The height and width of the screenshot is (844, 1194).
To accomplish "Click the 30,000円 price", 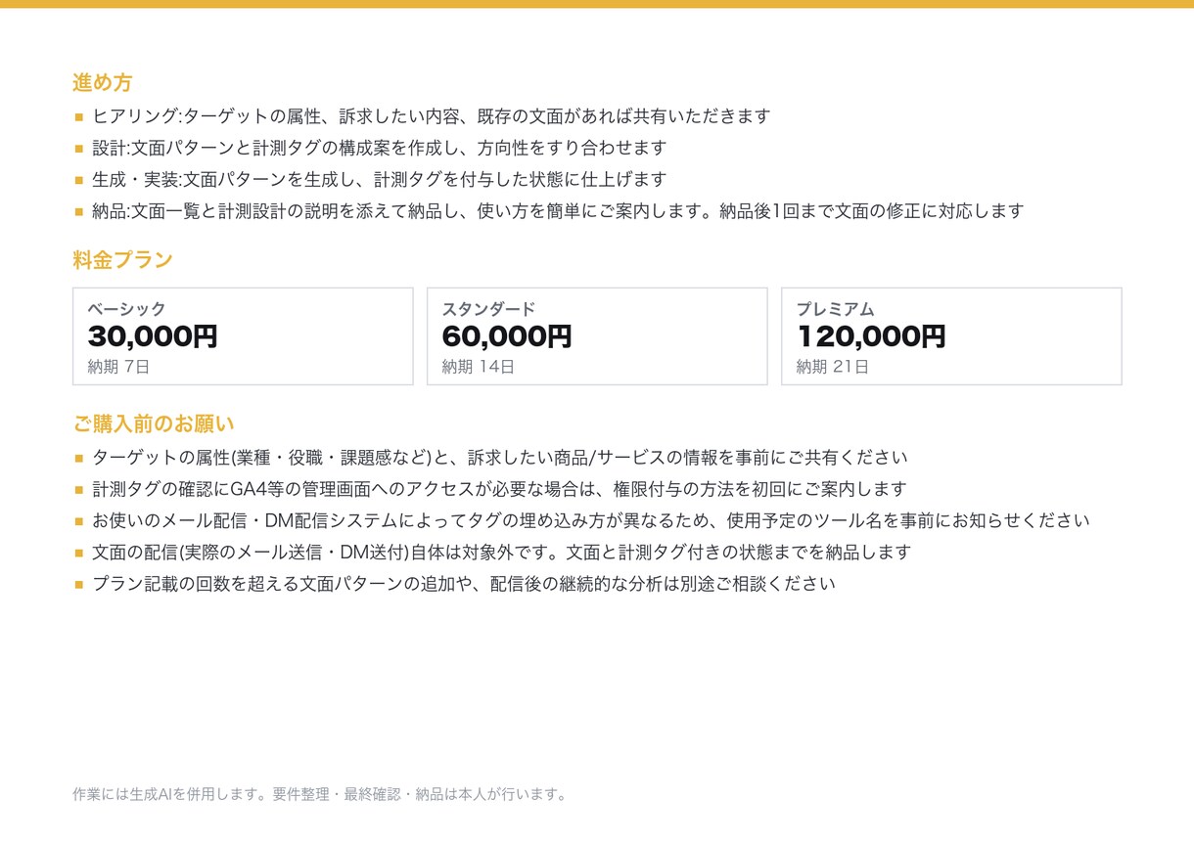I will (x=153, y=337).
